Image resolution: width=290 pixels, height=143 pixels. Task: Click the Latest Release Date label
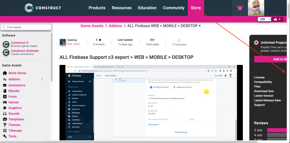(x=268, y=101)
